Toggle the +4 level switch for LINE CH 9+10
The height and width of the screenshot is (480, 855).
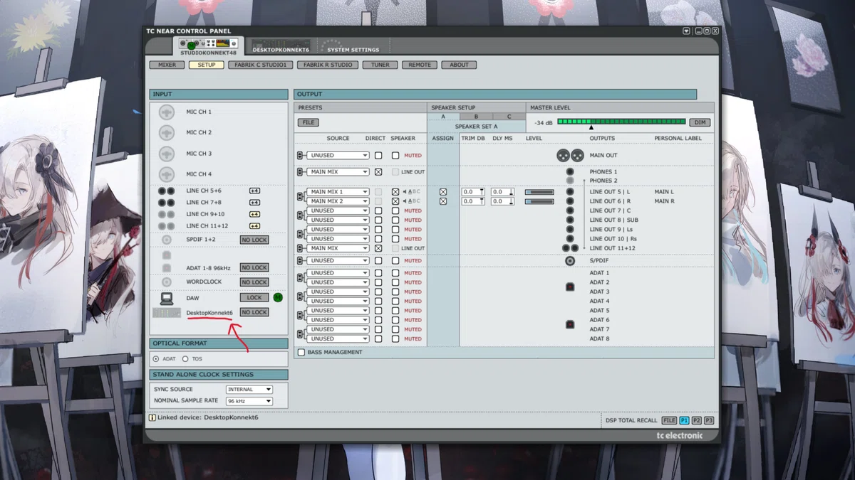click(254, 214)
